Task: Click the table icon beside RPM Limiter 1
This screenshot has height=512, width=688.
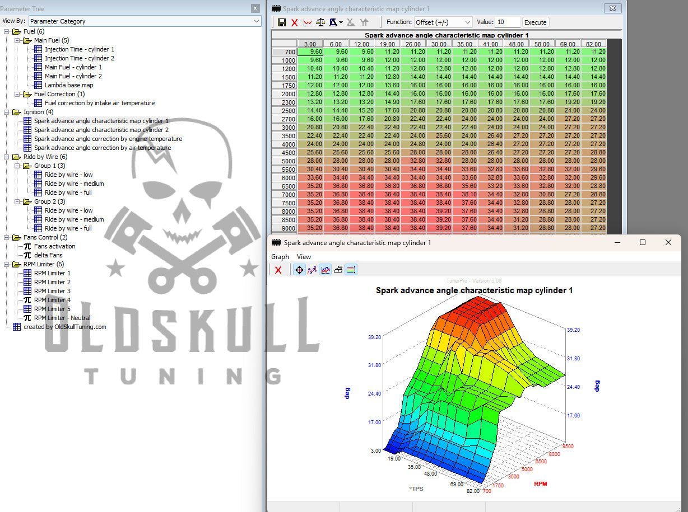Action: pos(27,273)
